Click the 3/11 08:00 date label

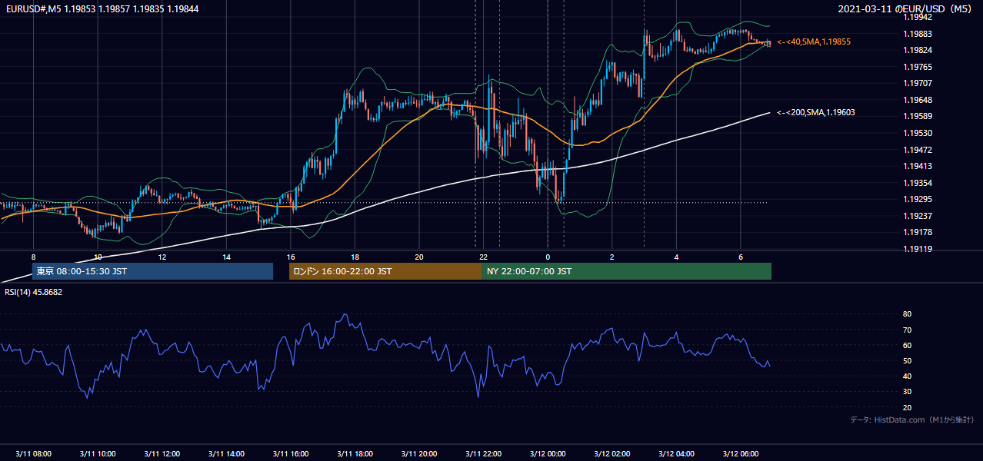(33, 454)
